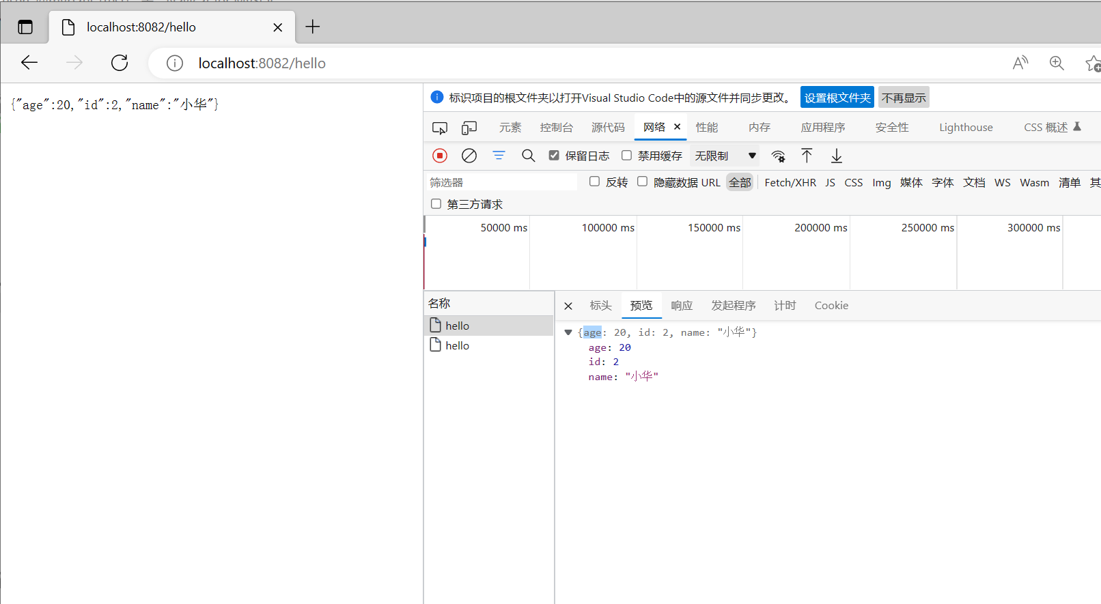Open the 响应 request tab

click(682, 306)
